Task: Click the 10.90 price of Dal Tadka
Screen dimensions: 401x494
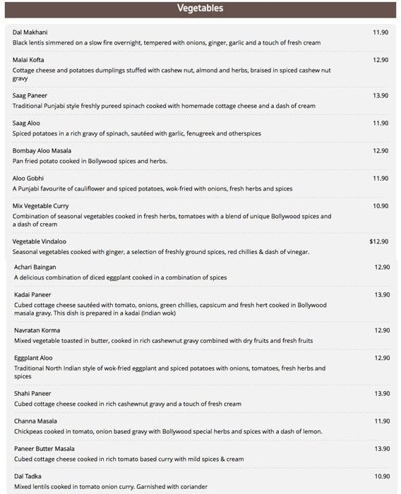Action: click(x=382, y=476)
